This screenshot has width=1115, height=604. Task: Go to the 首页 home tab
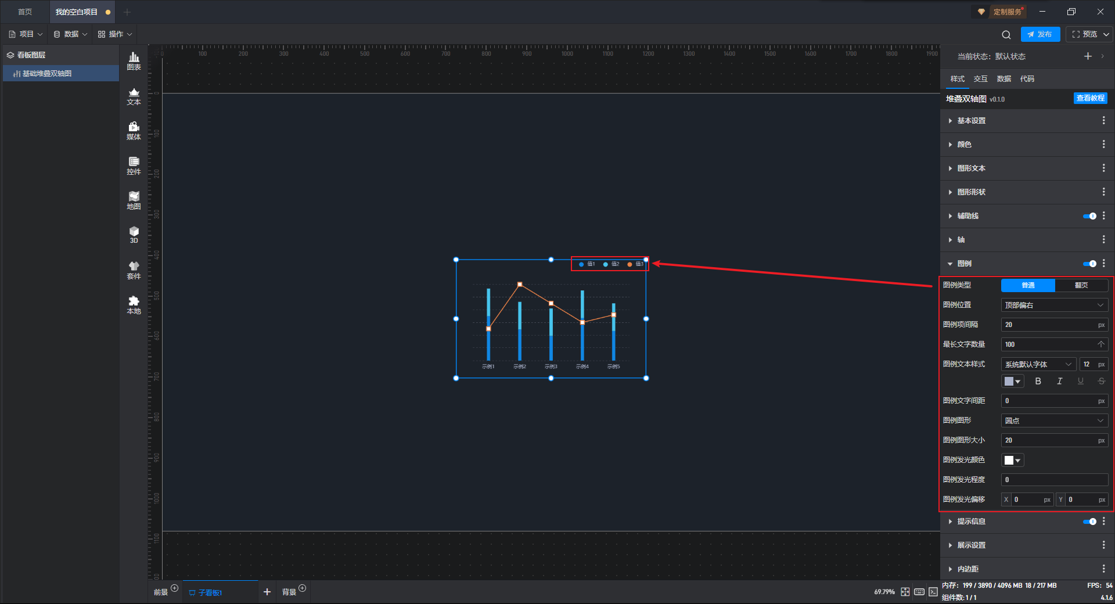point(25,12)
